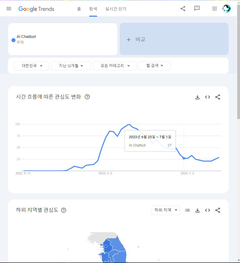Open help about 시간 흐름에 따른 관심도 변화
Screen dimensions: 240x263
tap(87, 97)
